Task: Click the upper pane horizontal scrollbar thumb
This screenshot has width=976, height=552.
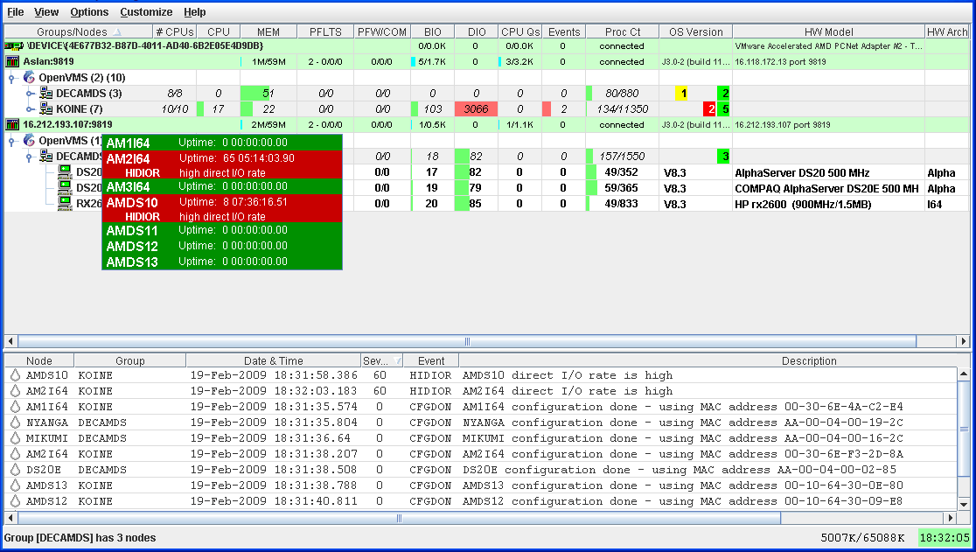Action: (467, 341)
